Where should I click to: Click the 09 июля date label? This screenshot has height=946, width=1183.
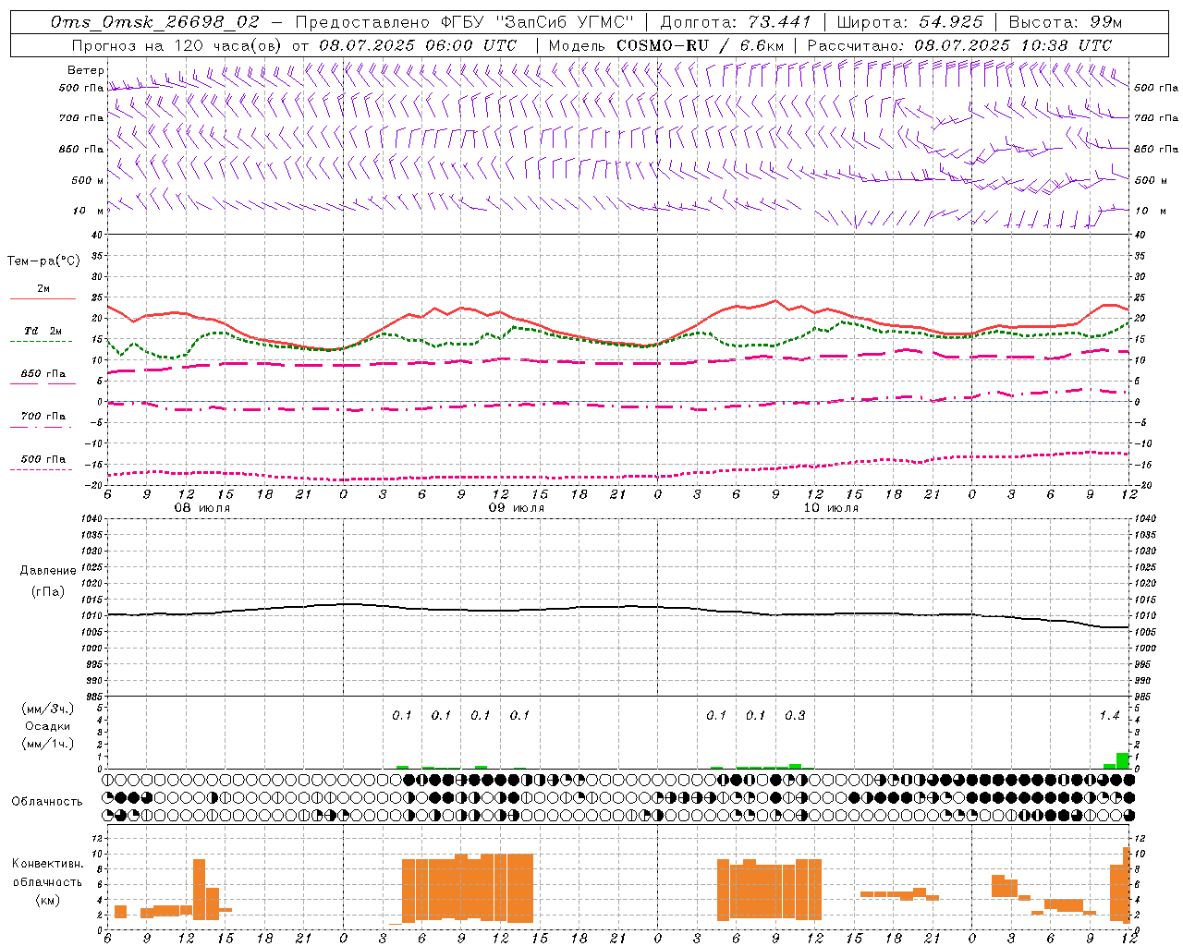(x=517, y=508)
